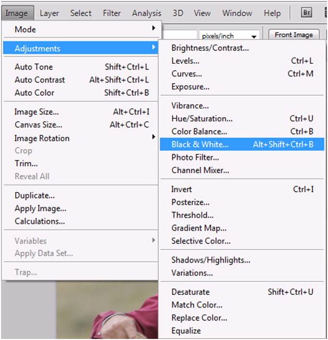Image resolution: width=328 pixels, height=340 pixels.
Task: Open the Window menu
Action: 237,13
